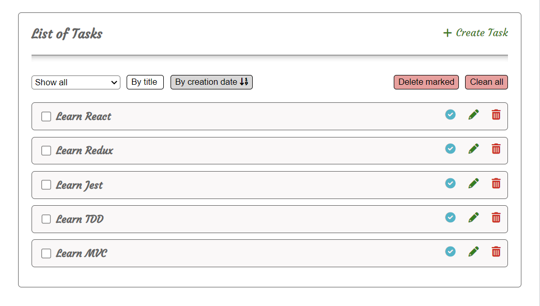Screen dimensions: 540x306
Task: Click the Delete marked button
Action: click(426, 82)
